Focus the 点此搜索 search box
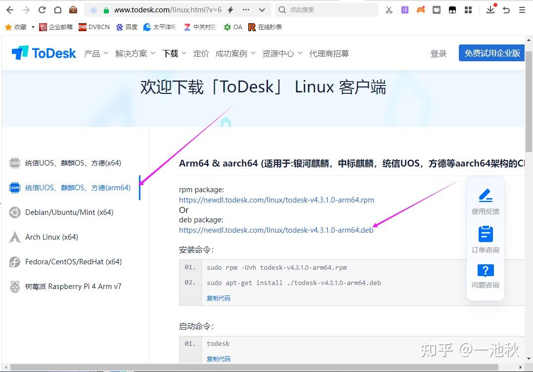Image resolution: width=533 pixels, height=372 pixels. click(328, 10)
